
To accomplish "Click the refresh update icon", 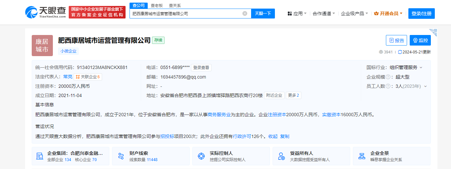I will 400,52.
